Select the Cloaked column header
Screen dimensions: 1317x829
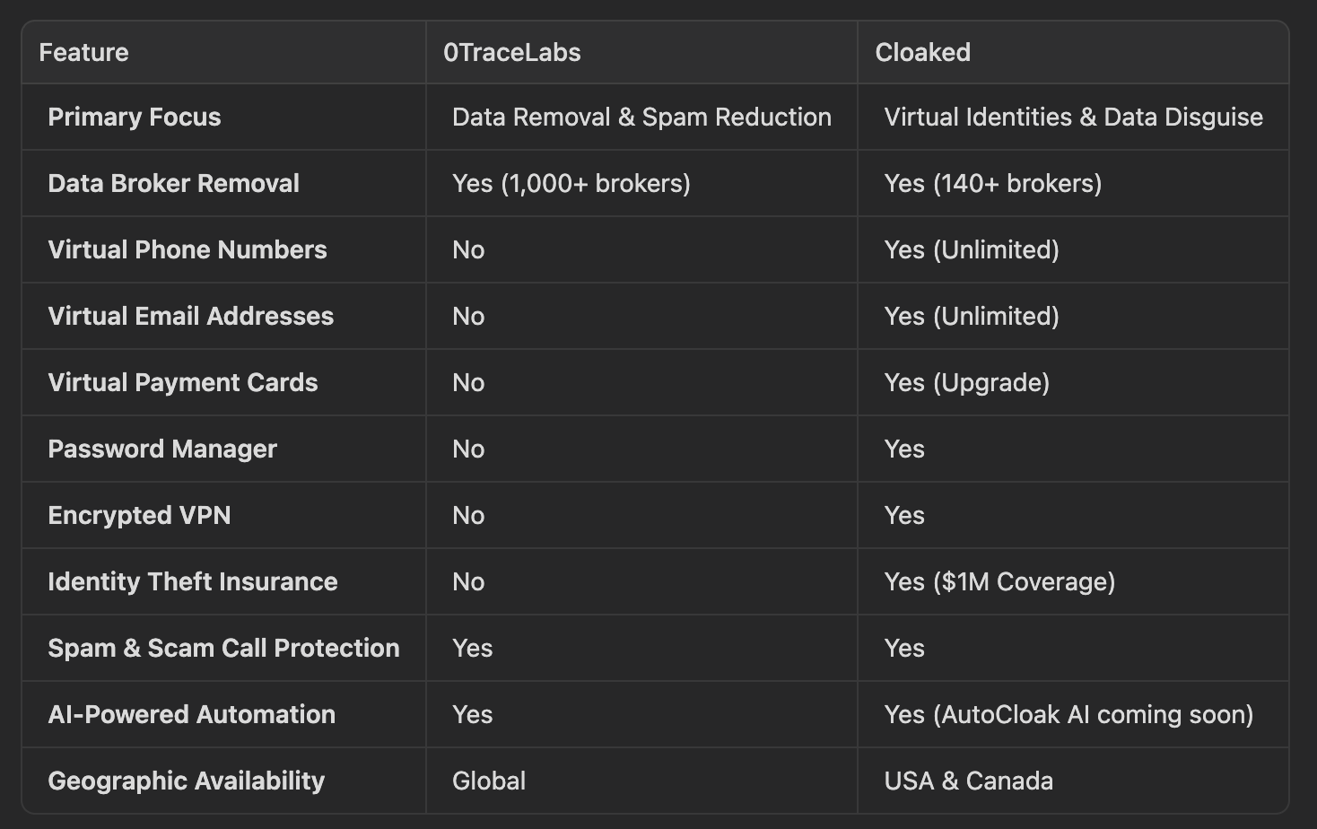[922, 52]
